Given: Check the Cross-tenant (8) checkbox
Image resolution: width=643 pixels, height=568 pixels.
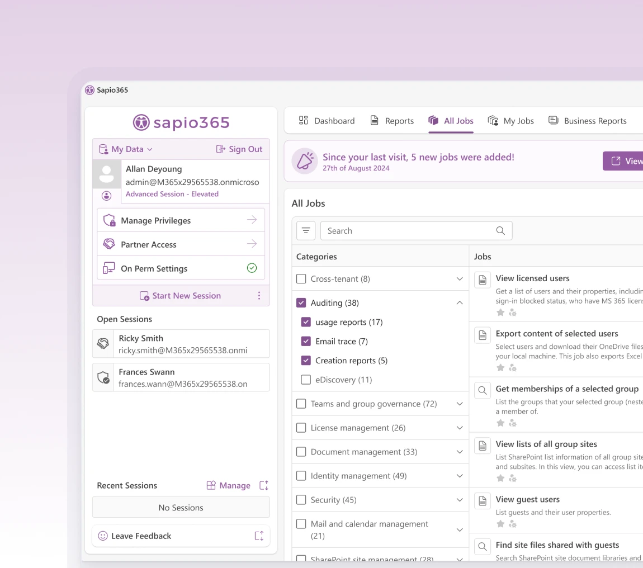Looking at the screenshot, I should (301, 279).
